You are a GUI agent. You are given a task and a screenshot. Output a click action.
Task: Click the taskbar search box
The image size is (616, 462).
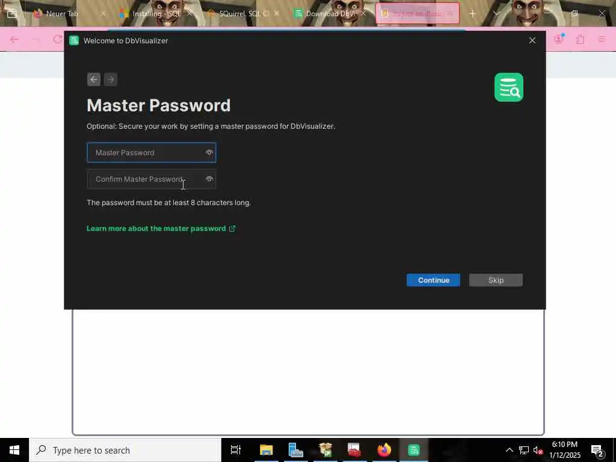point(125,450)
